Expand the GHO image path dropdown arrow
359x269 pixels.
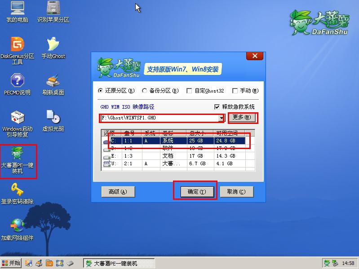[x=221, y=118]
